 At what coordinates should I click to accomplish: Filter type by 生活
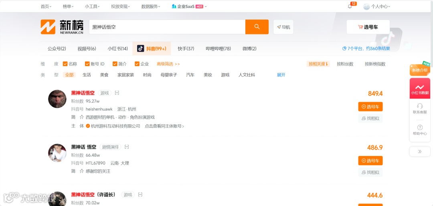coord(87,75)
